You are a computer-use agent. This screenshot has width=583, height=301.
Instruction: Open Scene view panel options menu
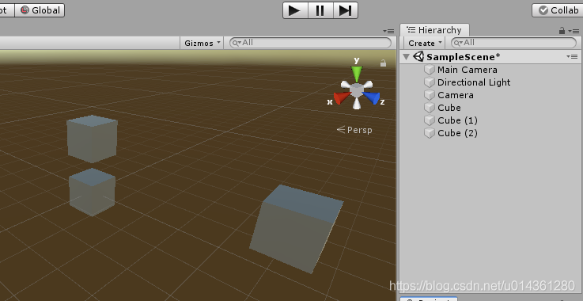tap(388, 31)
